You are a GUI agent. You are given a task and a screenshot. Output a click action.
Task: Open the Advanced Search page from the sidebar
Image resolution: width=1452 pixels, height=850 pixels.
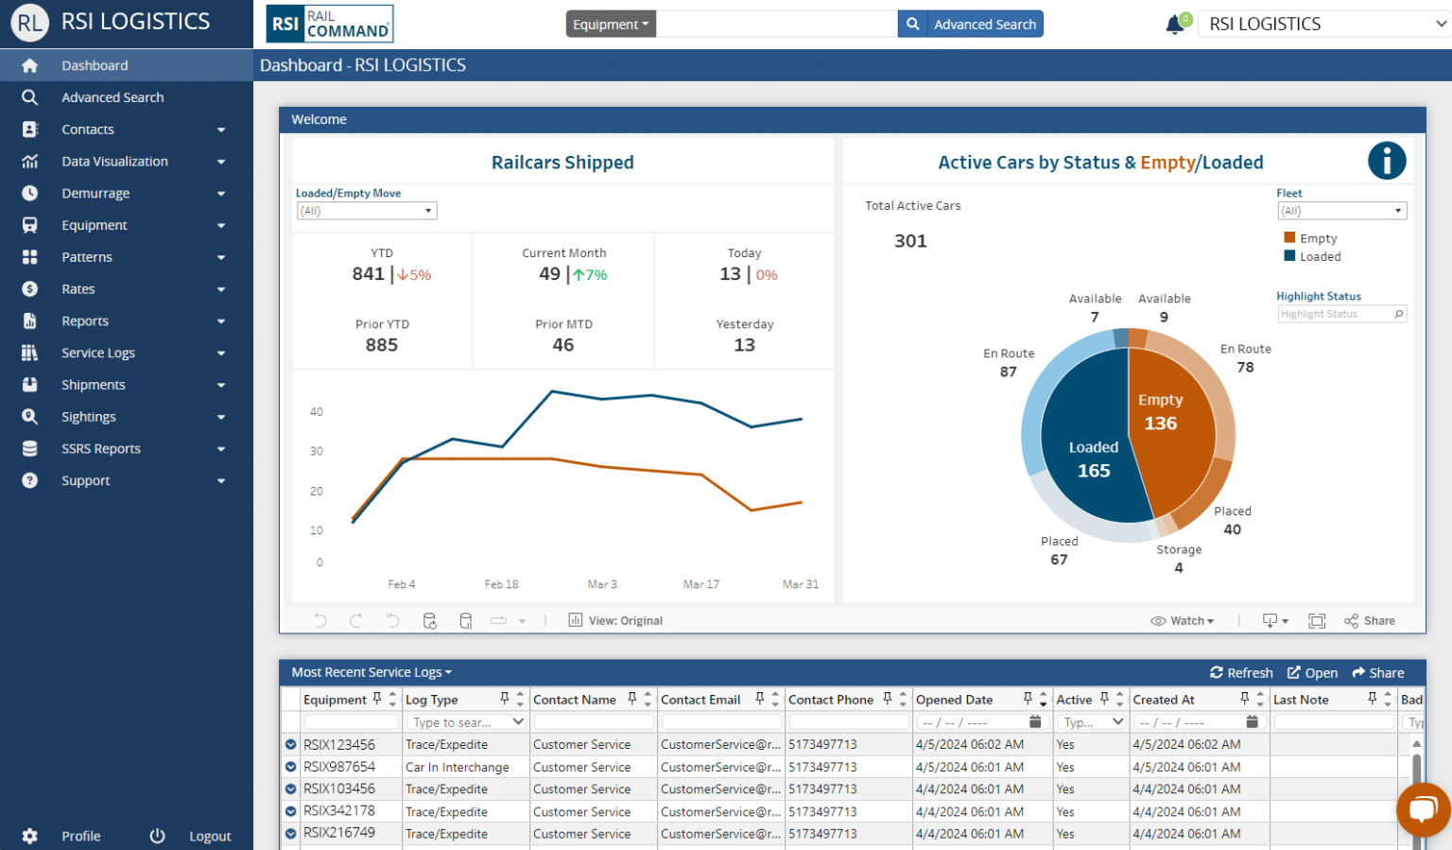click(x=112, y=96)
